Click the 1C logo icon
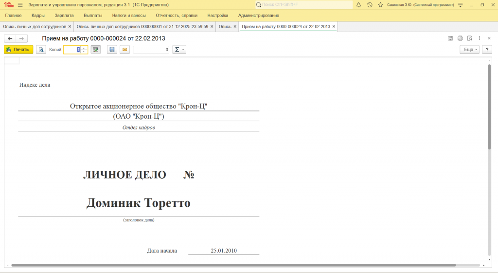This screenshot has height=273, width=498. coord(9,5)
